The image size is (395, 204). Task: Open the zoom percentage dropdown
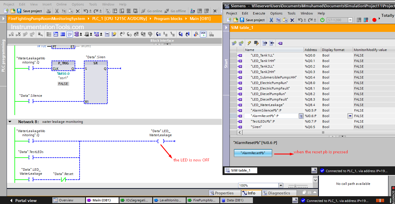pyautogui.click(x=280, y=185)
